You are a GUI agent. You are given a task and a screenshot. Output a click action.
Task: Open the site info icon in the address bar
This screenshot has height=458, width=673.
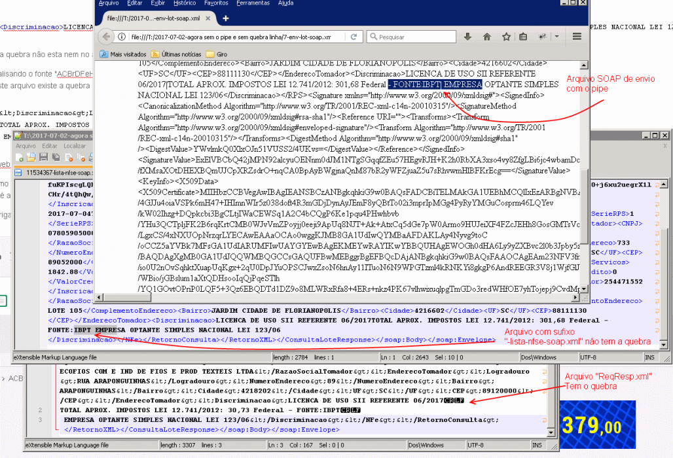pyautogui.click(x=122, y=37)
